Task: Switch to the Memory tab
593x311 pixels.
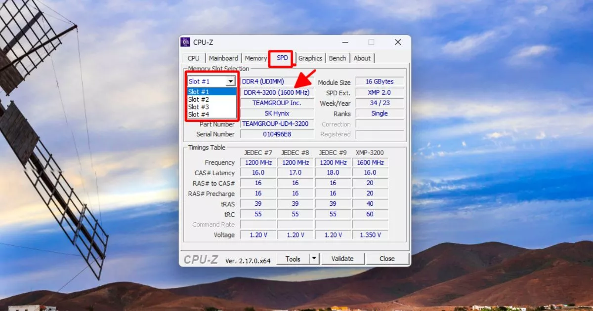Action: [255, 58]
